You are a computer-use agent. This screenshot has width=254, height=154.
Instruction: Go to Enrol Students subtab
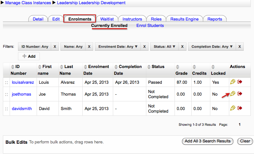click(x=150, y=26)
